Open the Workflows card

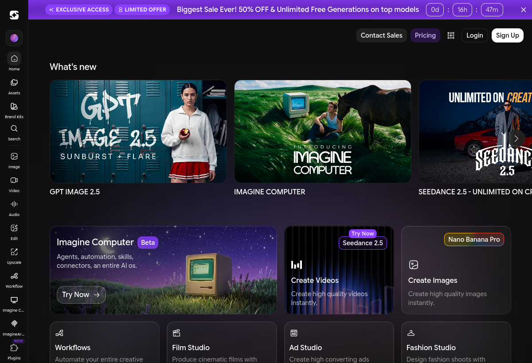tap(105, 342)
